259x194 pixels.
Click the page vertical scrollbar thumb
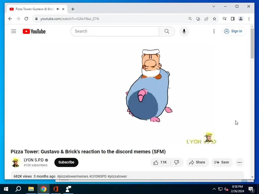(x=252, y=43)
